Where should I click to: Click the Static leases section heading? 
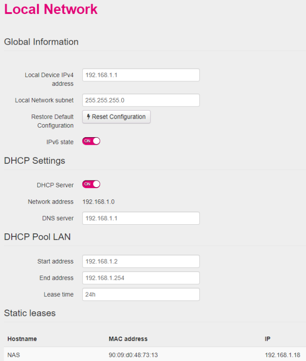coord(30,313)
